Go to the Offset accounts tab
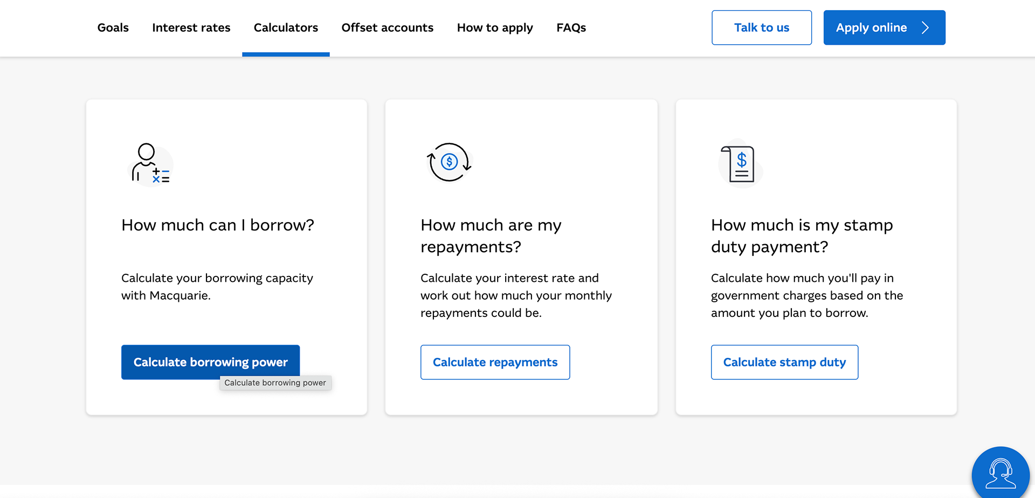Image resolution: width=1035 pixels, height=498 pixels. tap(387, 27)
